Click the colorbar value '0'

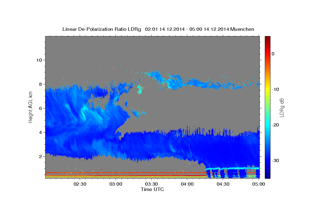273,54
